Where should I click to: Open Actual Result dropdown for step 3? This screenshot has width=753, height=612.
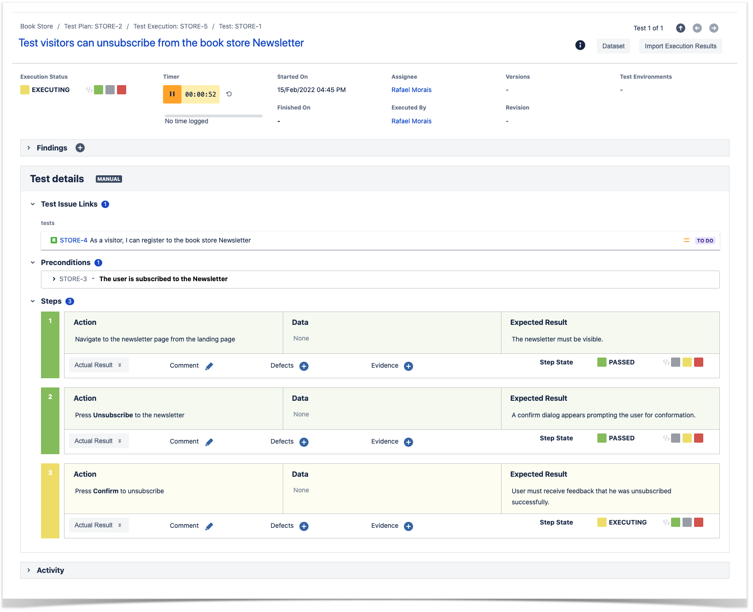[x=99, y=525]
